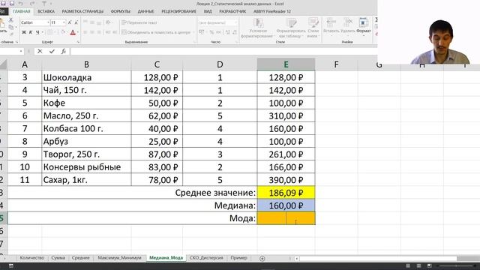This screenshot has height=270, width=480.
Task: Open the ФОРМУЛЫ ribbon tab
Action: tap(121, 11)
